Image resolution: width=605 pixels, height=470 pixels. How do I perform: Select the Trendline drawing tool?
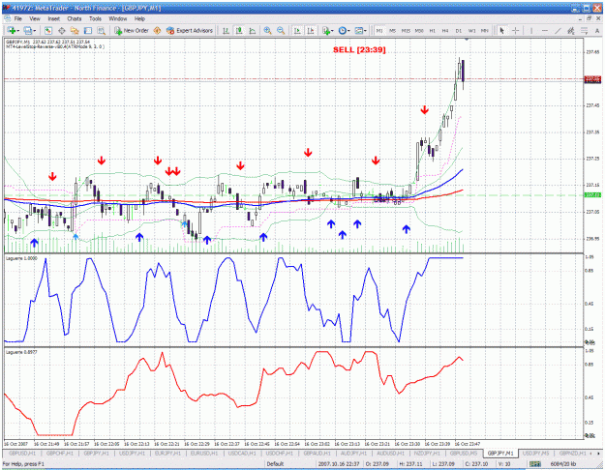[558, 30]
